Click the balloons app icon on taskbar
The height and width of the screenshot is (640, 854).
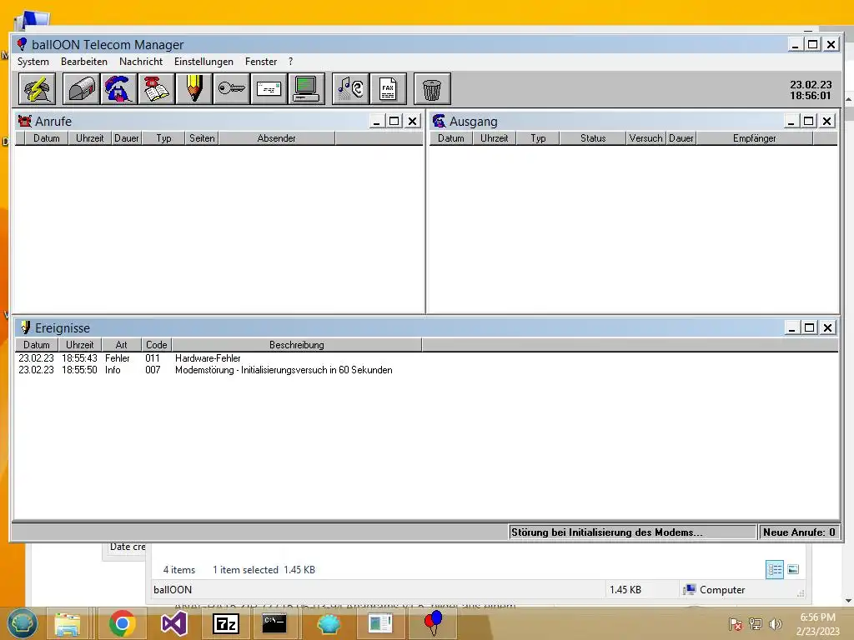(x=434, y=623)
